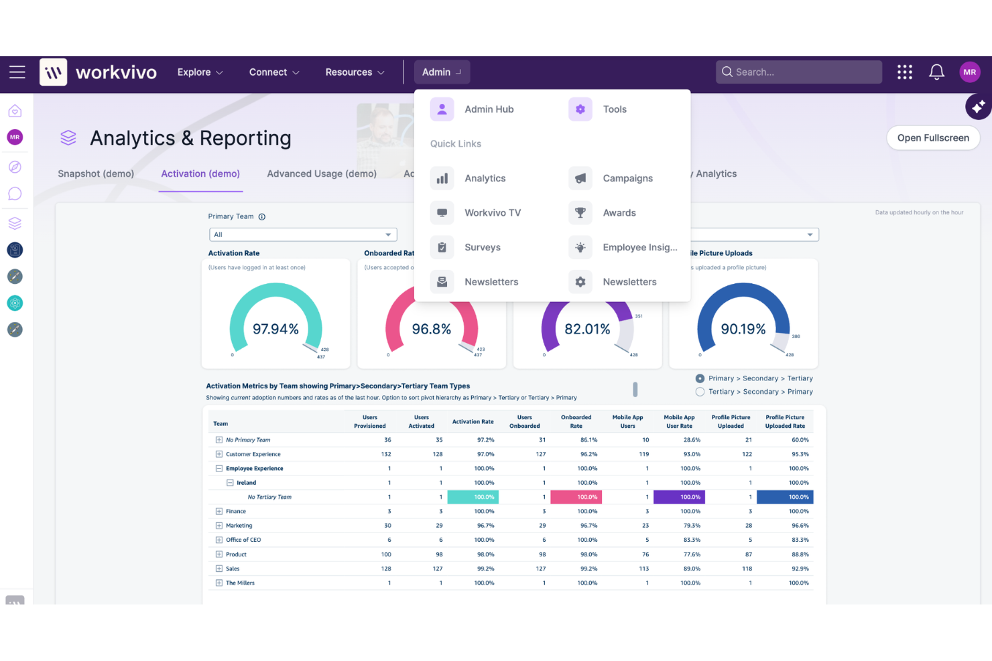
Task: Select the Analytics quick link icon
Action: tap(442, 178)
